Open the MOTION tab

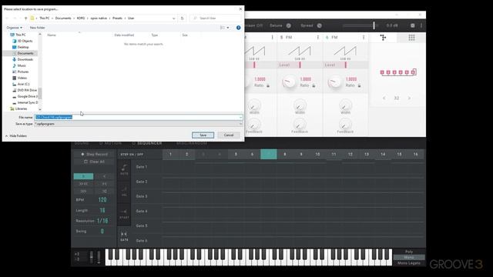click(x=110, y=143)
